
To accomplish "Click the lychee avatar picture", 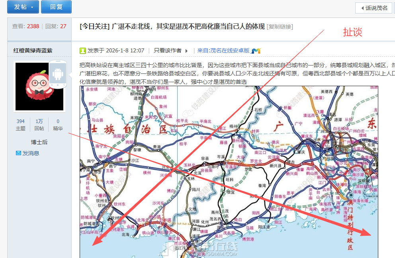I will pyautogui.click(x=39, y=87).
